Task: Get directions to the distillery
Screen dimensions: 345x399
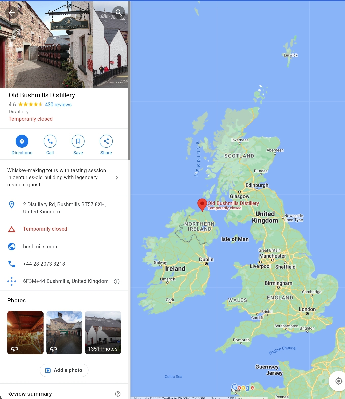Action: coord(22,145)
